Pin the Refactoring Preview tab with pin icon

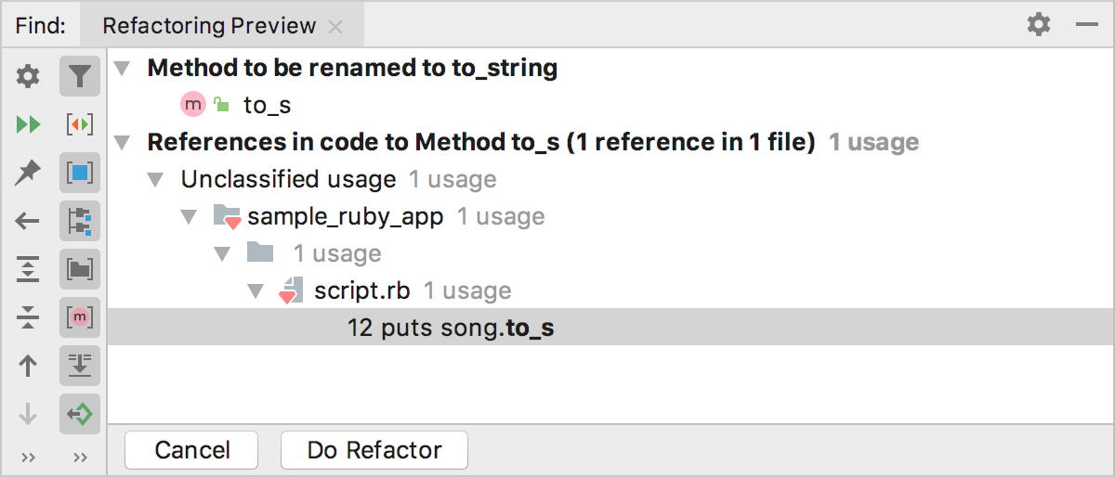click(29, 173)
